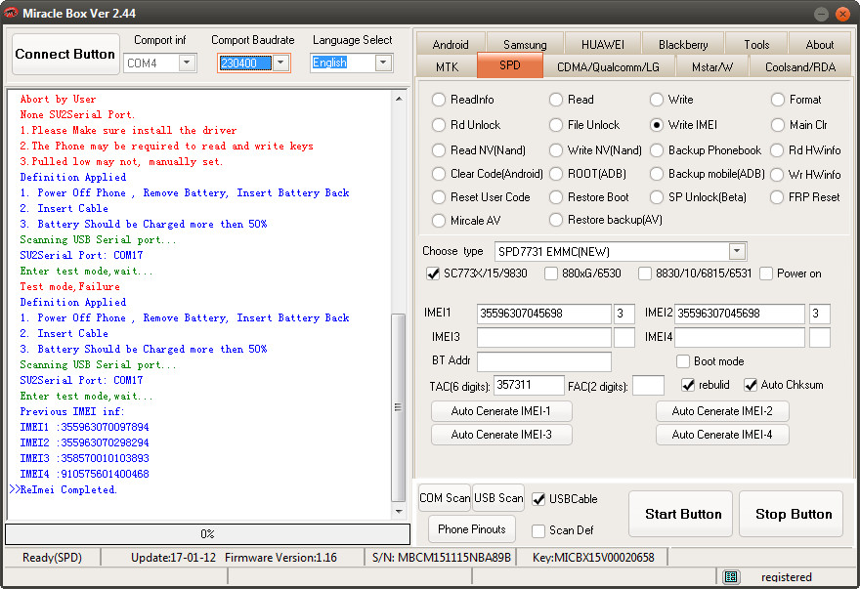Open the Language Select dropdown
The image size is (860, 589).
(383, 63)
